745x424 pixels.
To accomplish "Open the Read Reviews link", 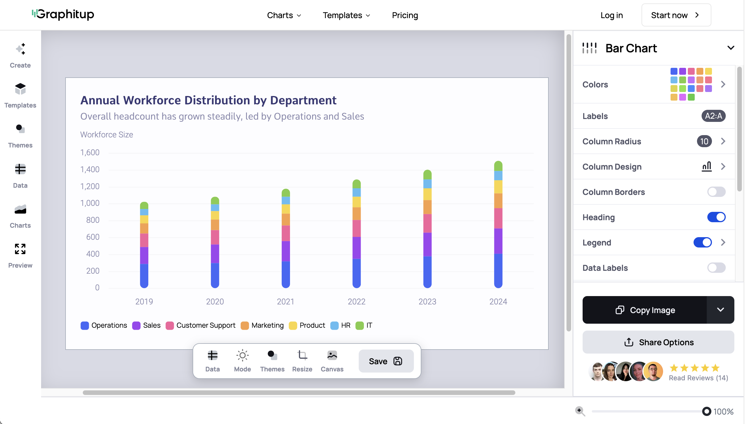I will 698,378.
